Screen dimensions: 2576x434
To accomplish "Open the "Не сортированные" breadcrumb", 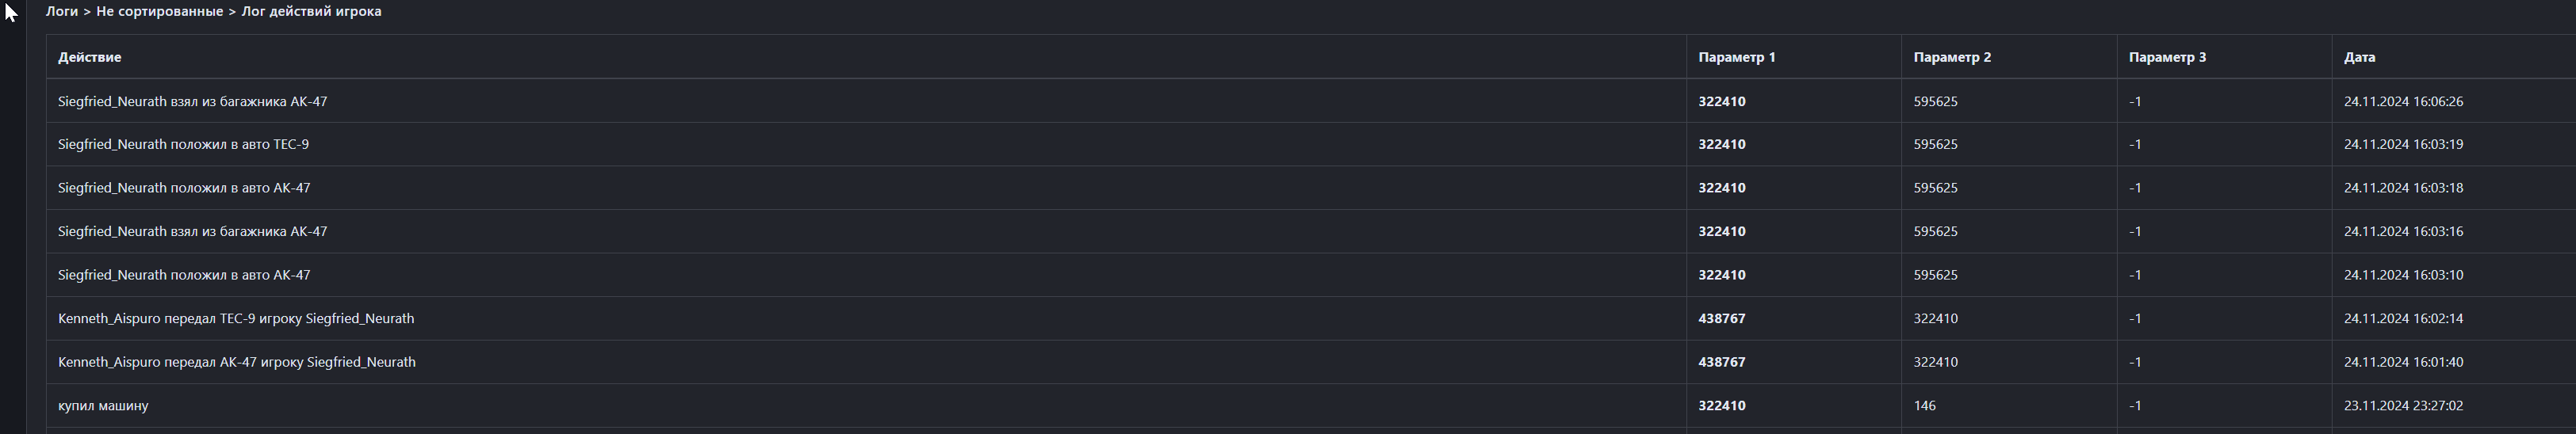I will click(x=159, y=12).
